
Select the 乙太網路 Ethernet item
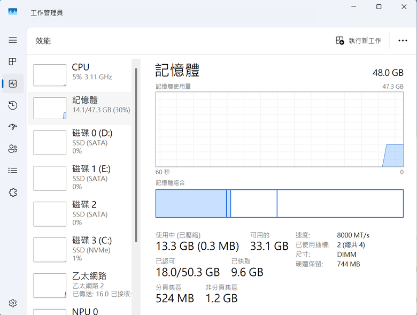pos(80,285)
